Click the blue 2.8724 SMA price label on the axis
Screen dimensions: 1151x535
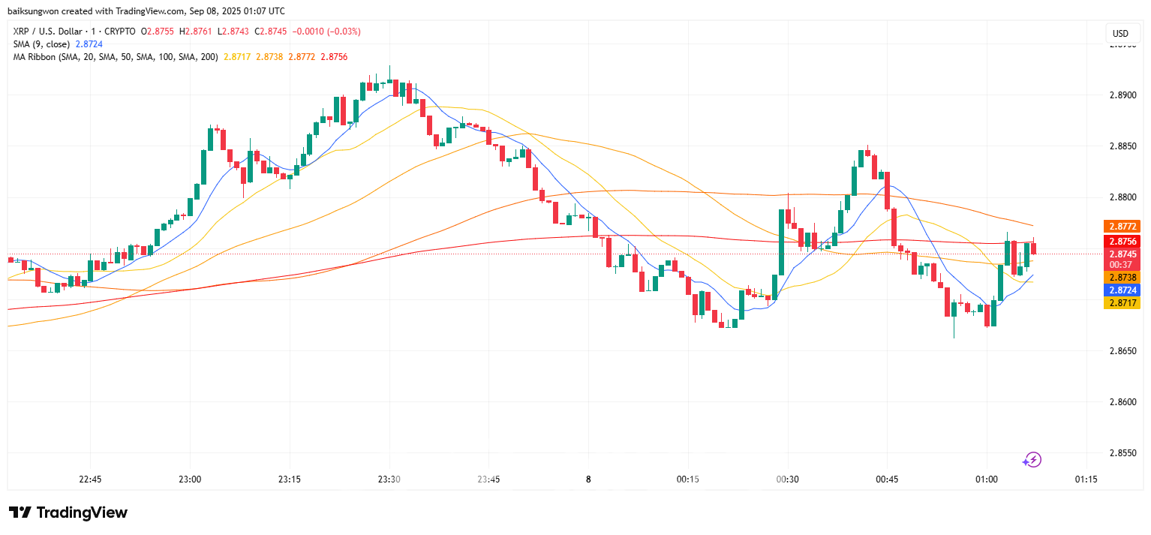[1121, 290]
